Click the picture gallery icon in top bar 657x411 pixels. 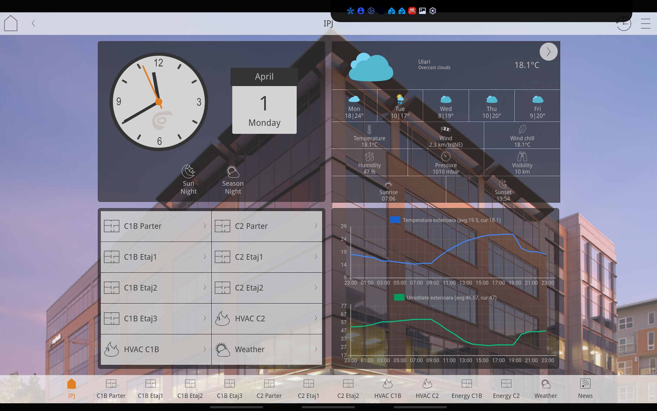(422, 11)
